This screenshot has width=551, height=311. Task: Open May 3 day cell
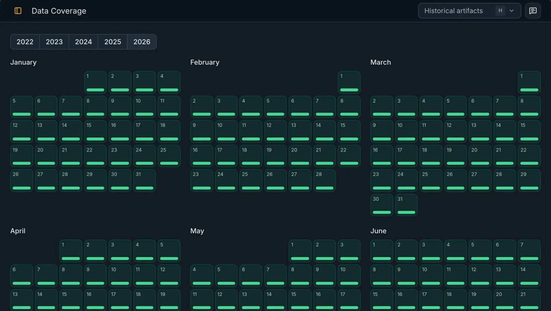pyautogui.click(x=349, y=251)
